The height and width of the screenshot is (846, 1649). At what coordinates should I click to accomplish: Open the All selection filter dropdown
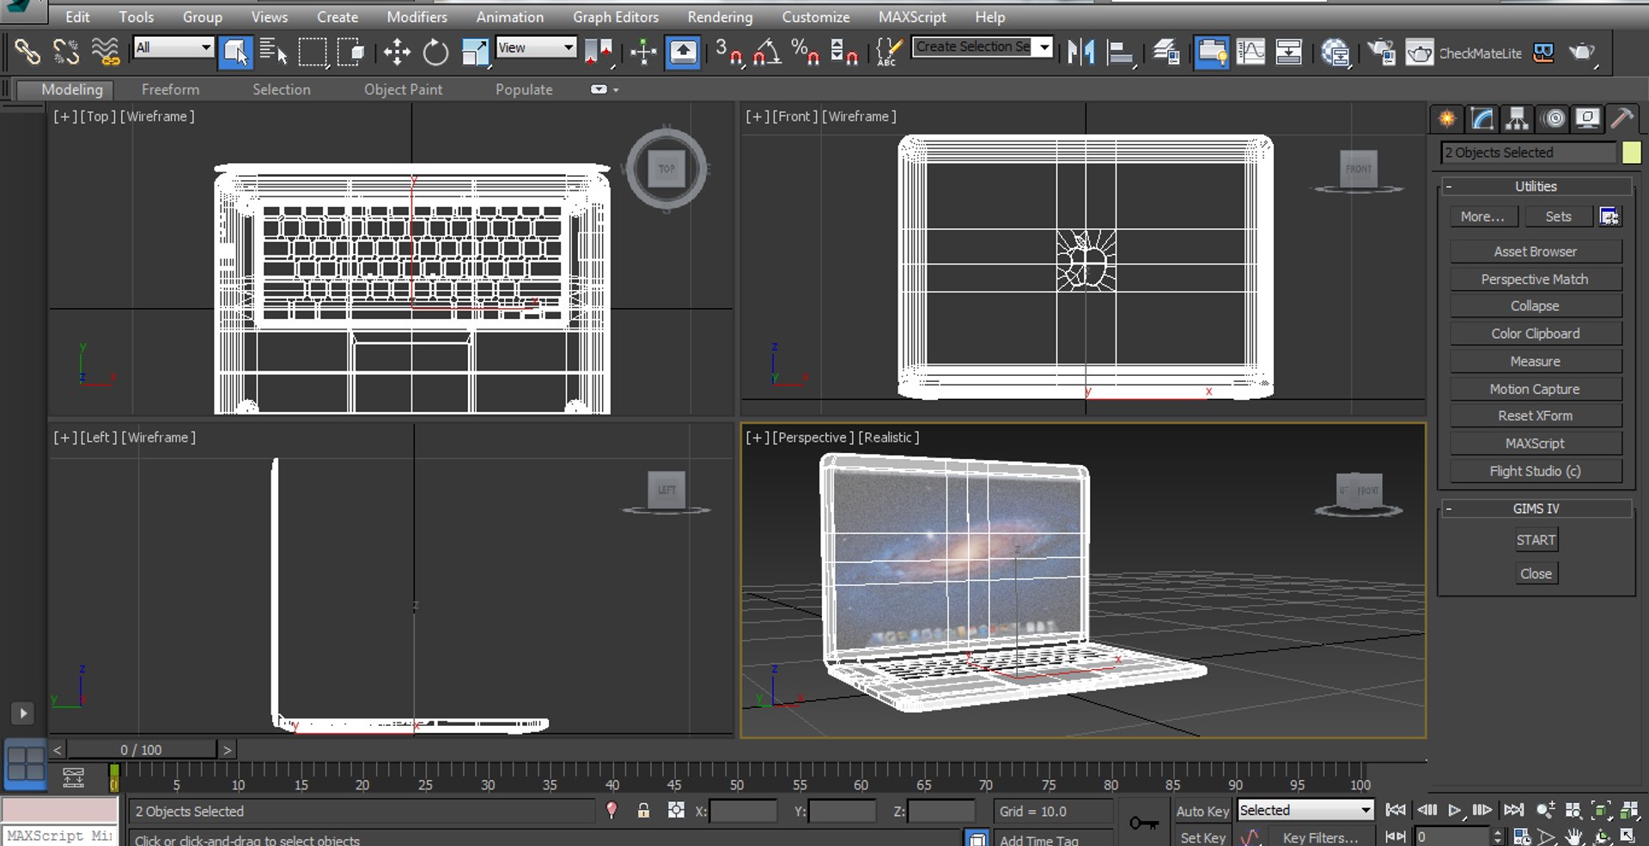[x=173, y=47]
